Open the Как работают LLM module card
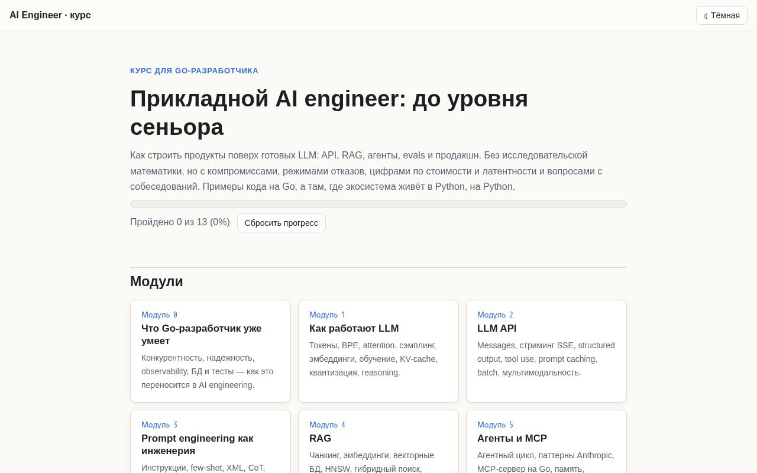This screenshot has height=473, width=757. tap(378, 351)
